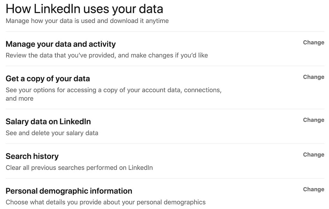Click the divider line beneath the page subtitle

click(165, 32)
